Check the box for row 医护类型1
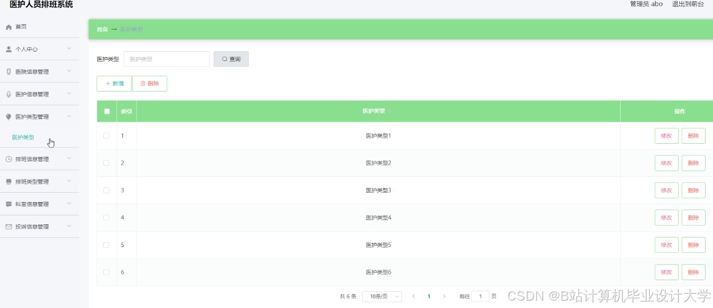The height and width of the screenshot is (308, 713). pyautogui.click(x=107, y=136)
